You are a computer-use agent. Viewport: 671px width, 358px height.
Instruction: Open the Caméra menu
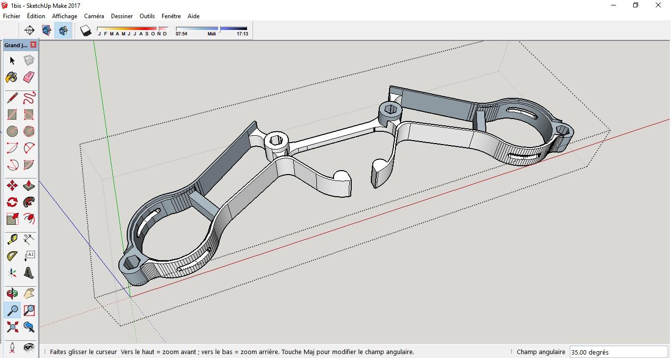pyautogui.click(x=94, y=16)
